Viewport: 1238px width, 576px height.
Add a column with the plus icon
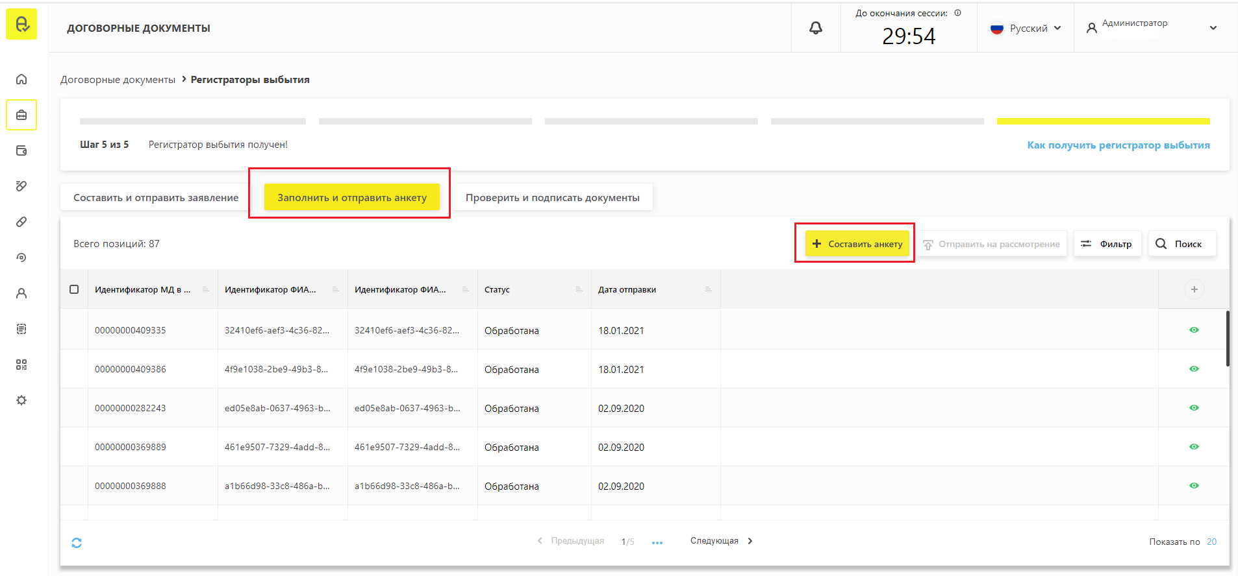[1194, 289]
